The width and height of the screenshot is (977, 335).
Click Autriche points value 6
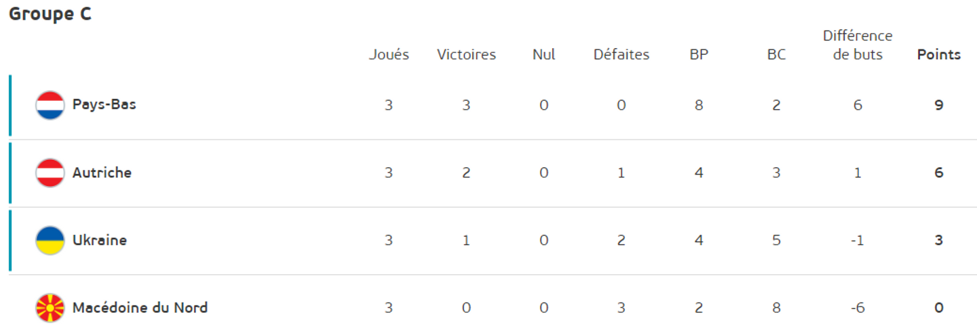pos(939,173)
